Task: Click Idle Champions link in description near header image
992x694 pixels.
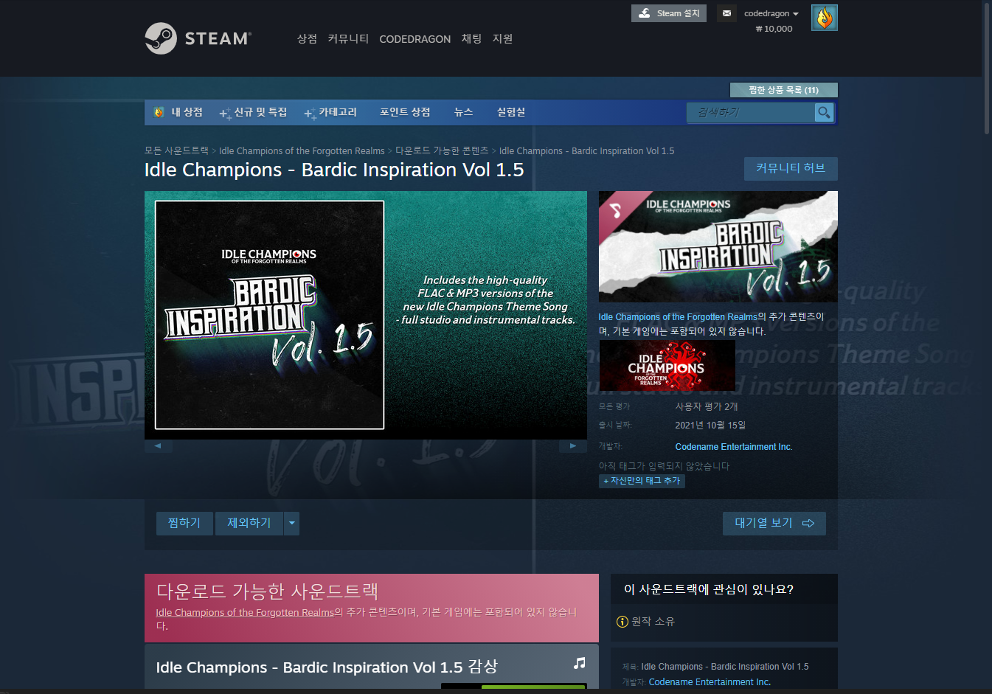Action: 678,317
